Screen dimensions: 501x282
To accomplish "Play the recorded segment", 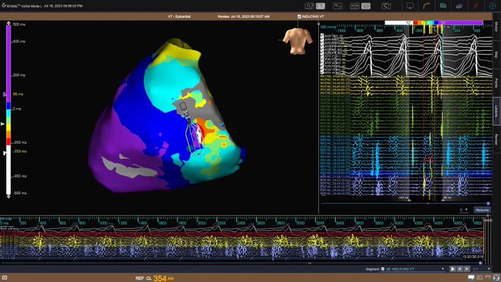I will pos(452,269).
